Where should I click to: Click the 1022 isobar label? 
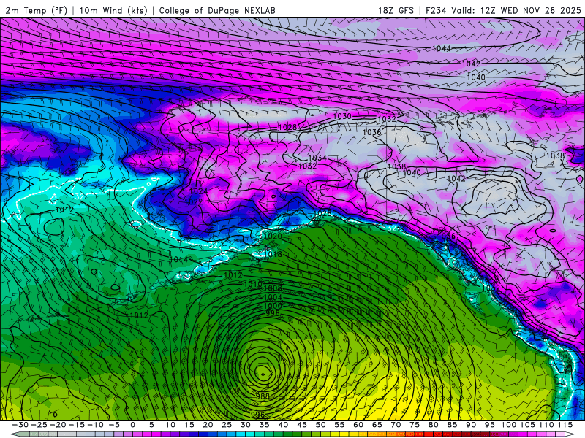tap(193, 202)
